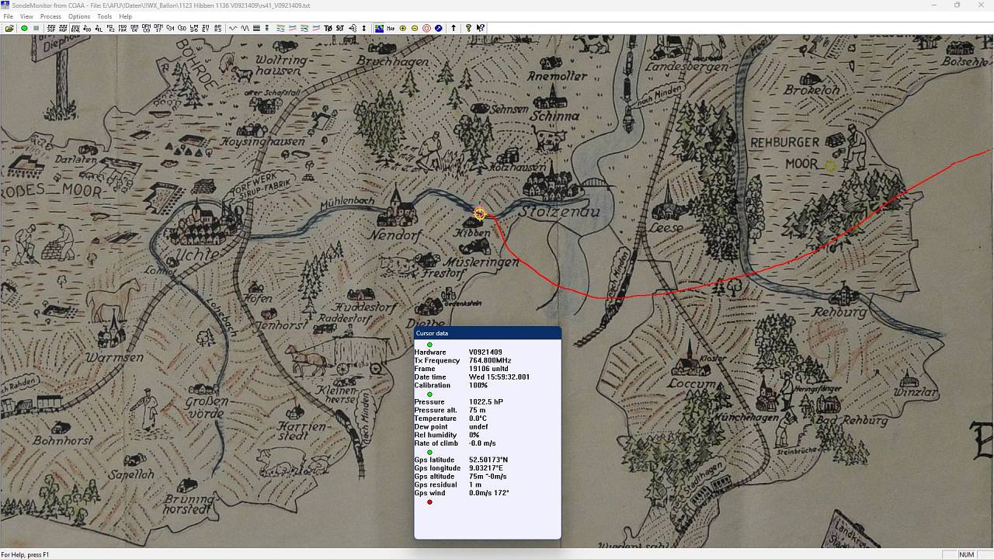Open the Process menu
Viewport: 994px width, 559px height.
click(50, 16)
